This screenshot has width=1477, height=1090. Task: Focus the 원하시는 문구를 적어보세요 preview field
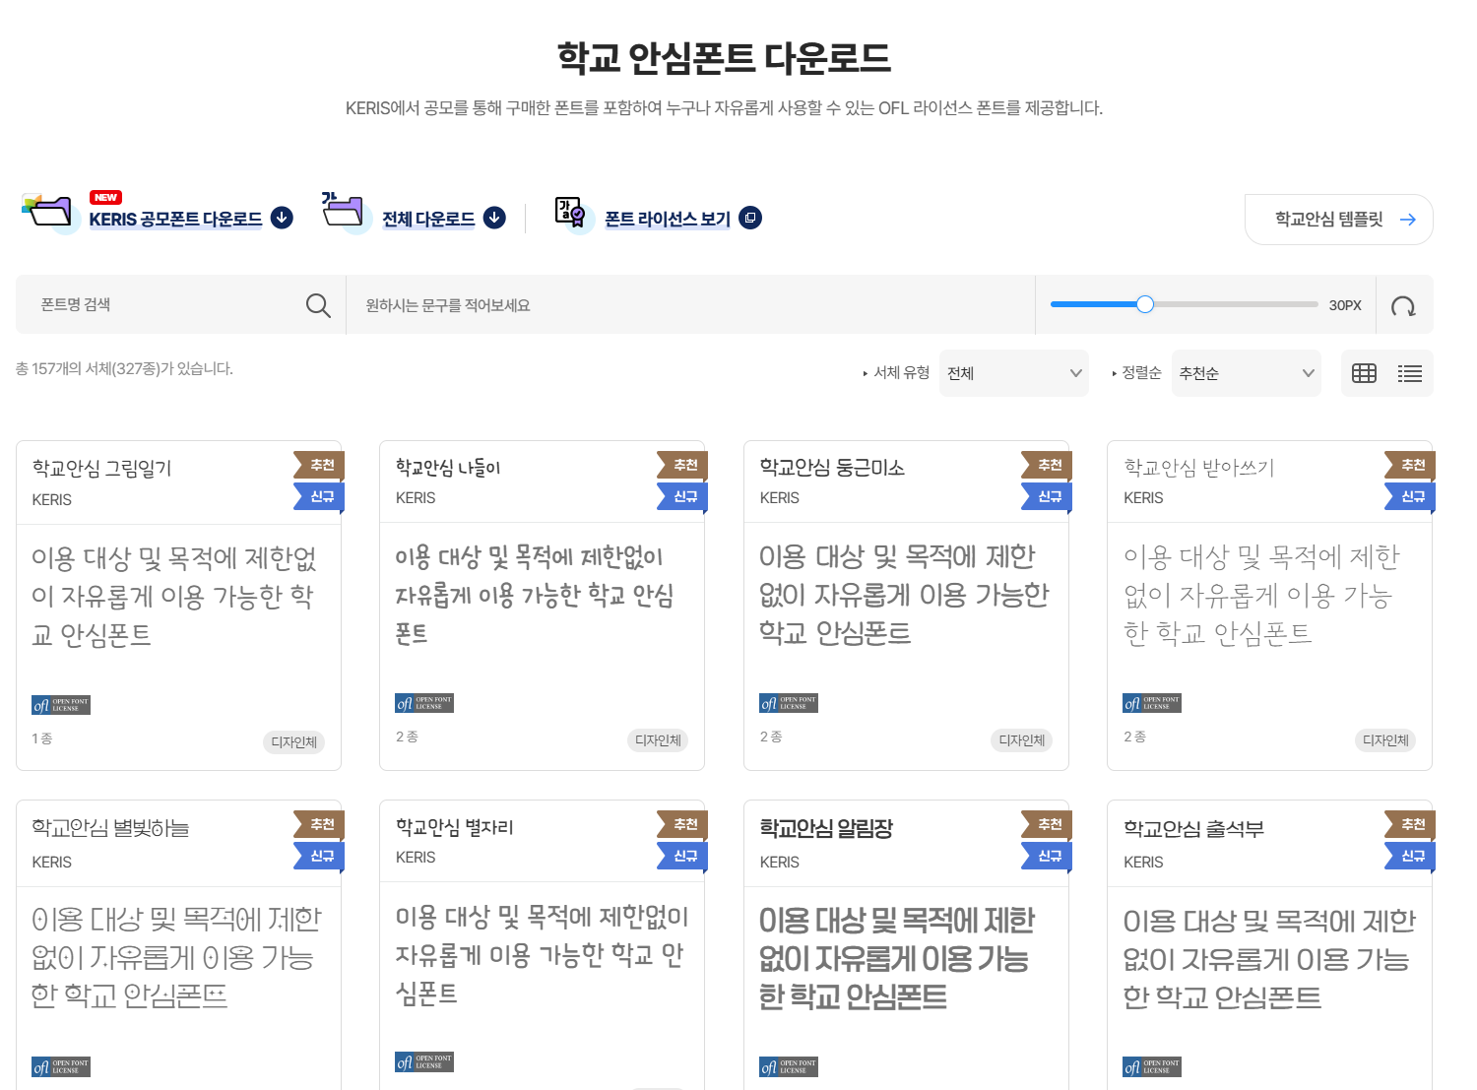coord(691,305)
